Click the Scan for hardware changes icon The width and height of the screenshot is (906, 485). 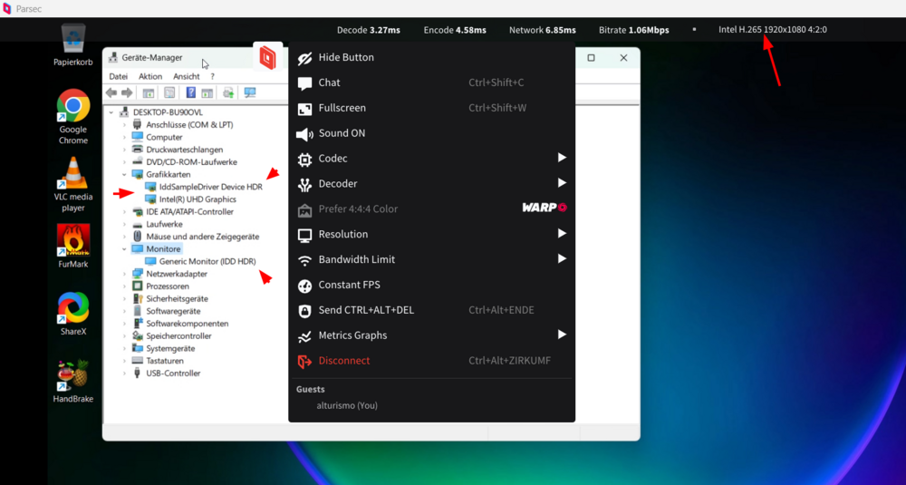250,92
